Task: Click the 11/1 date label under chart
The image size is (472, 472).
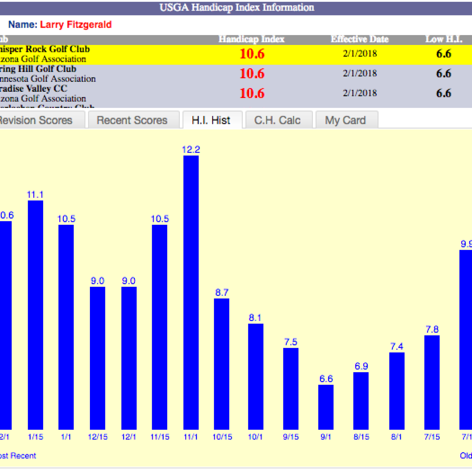Action: coord(190,437)
